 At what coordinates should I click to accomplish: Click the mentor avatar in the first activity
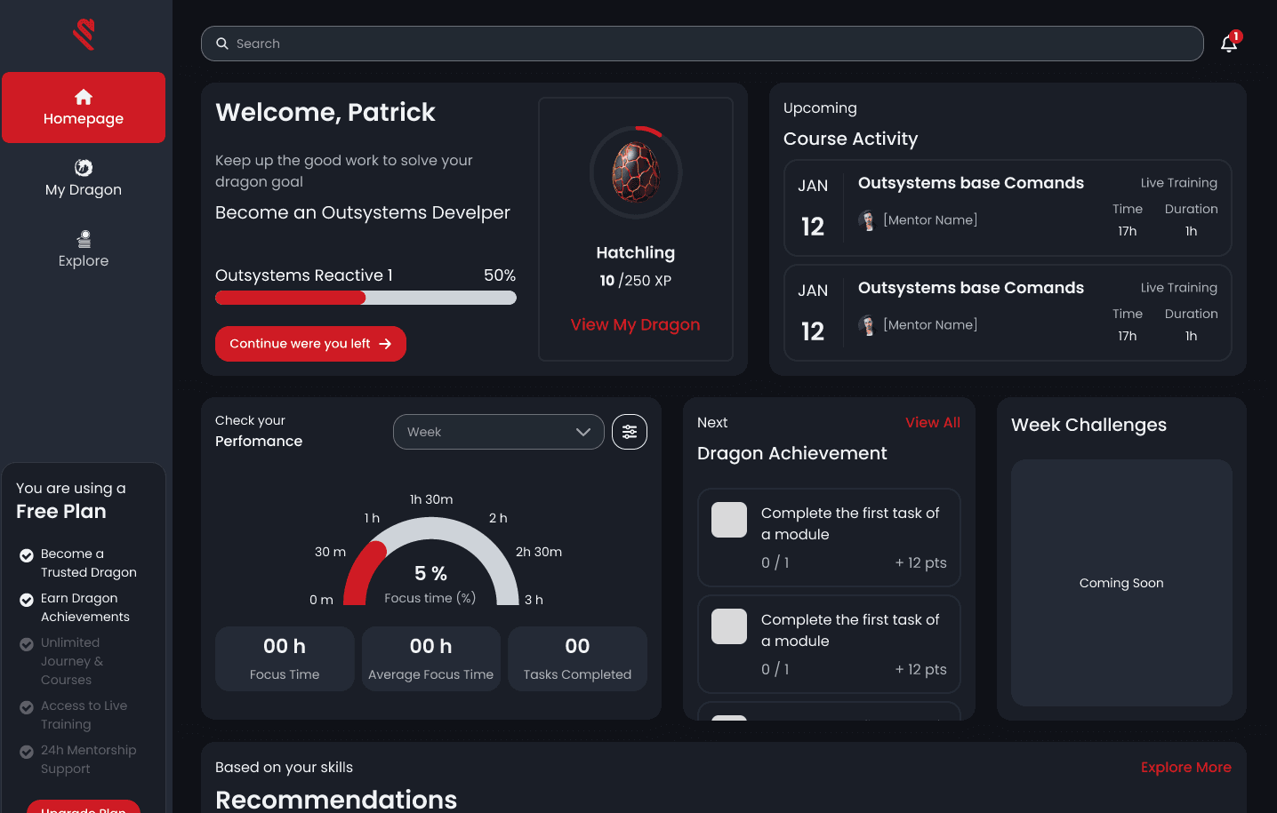(867, 220)
